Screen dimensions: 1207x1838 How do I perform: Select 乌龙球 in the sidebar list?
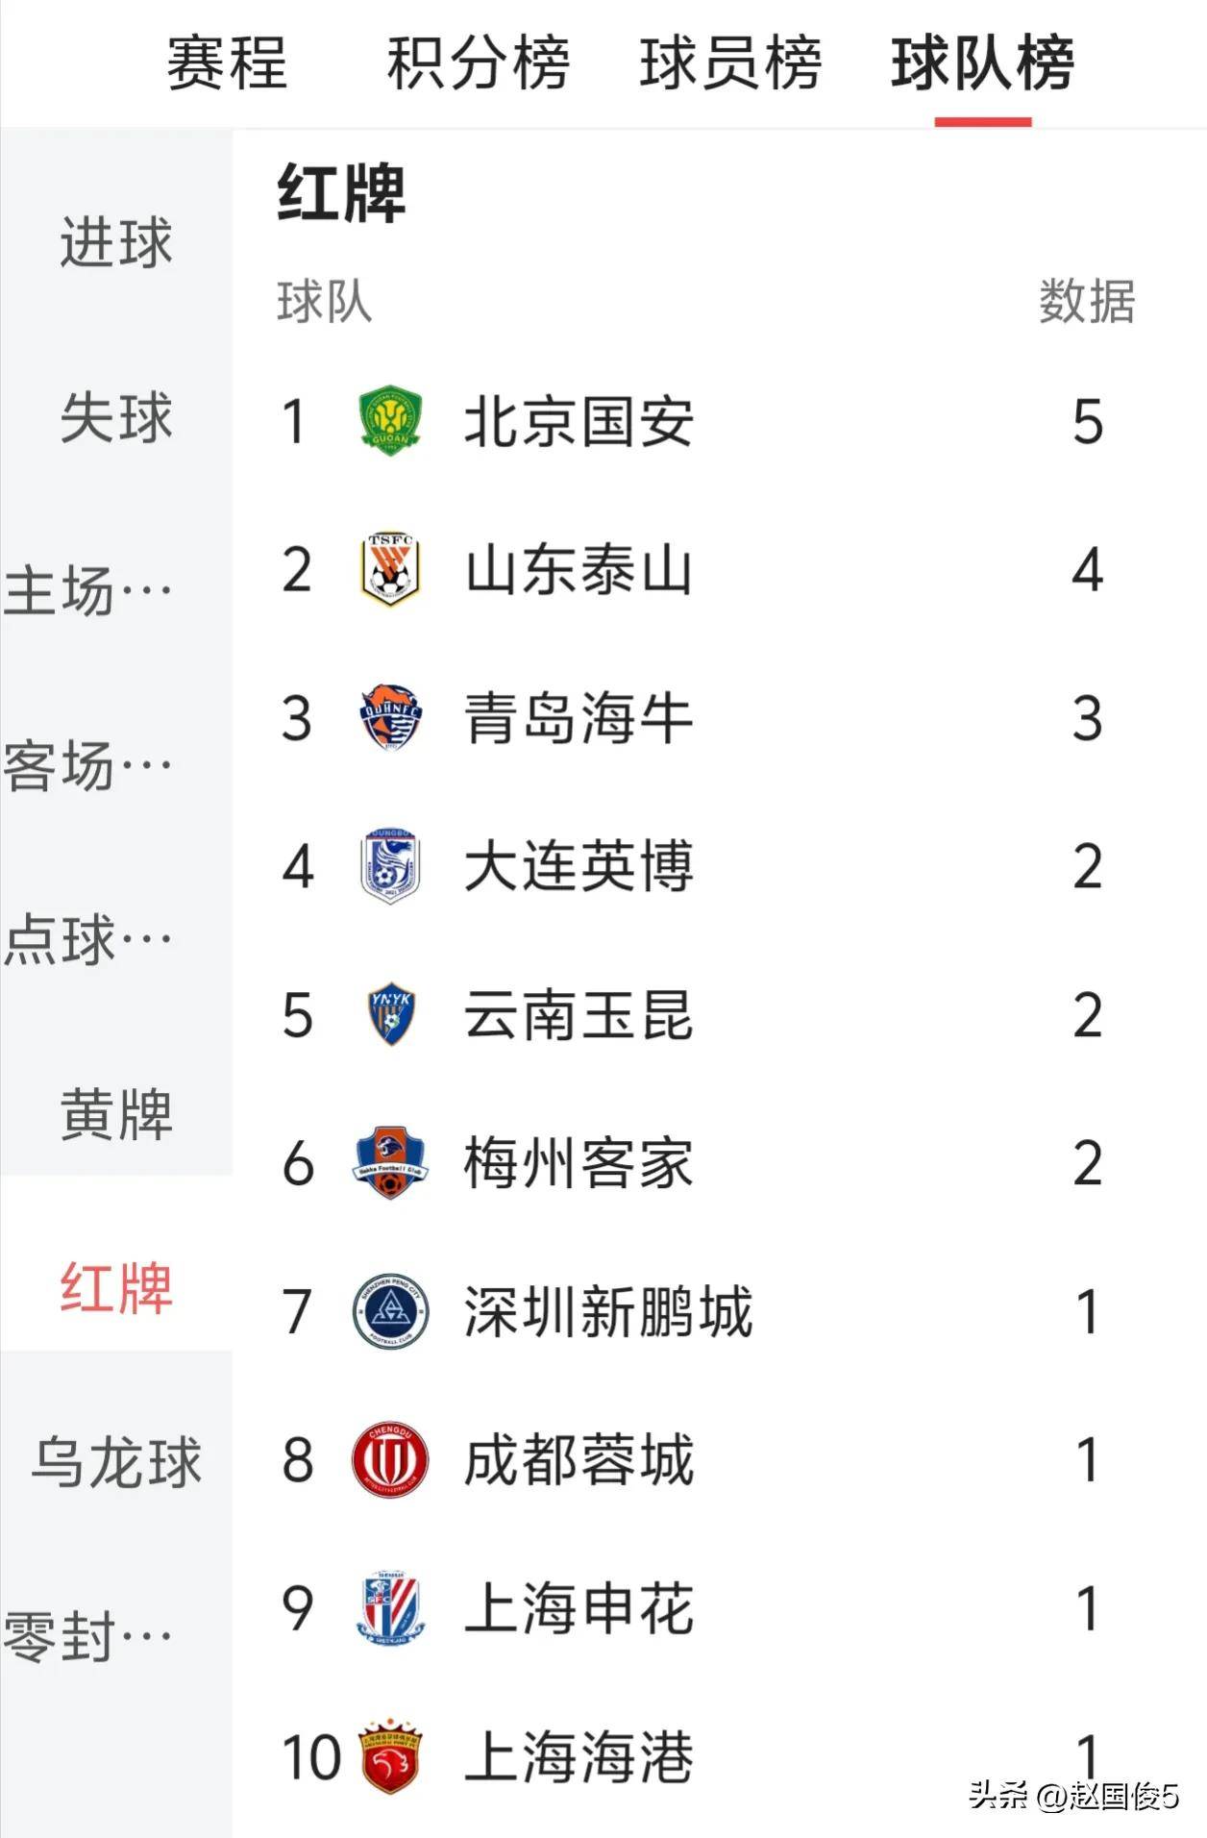[116, 1463]
